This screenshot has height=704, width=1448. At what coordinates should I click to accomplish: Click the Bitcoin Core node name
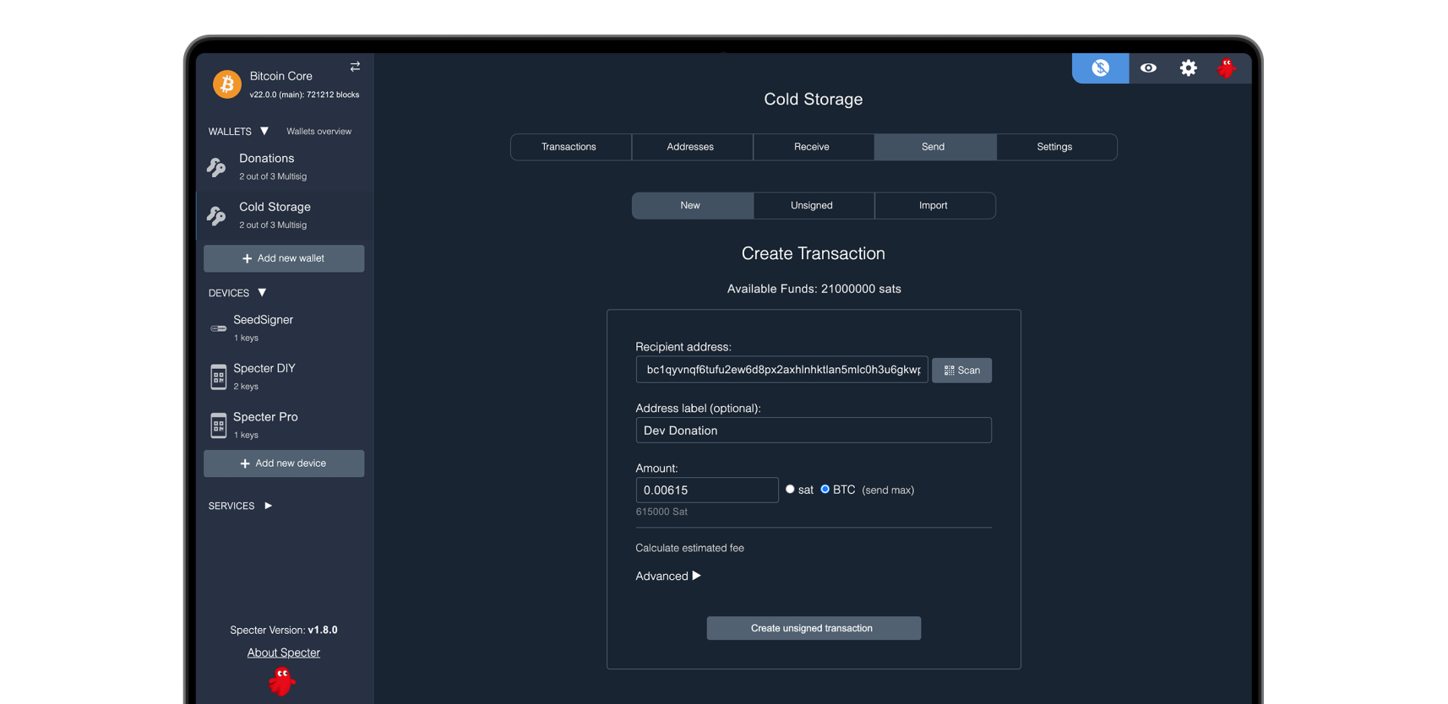[280, 76]
